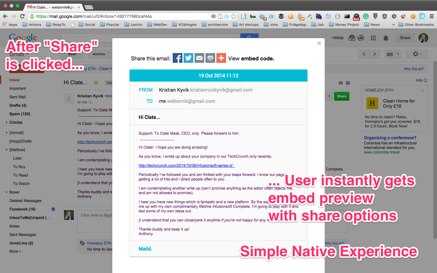Open Spam (120) folder

[20, 114]
